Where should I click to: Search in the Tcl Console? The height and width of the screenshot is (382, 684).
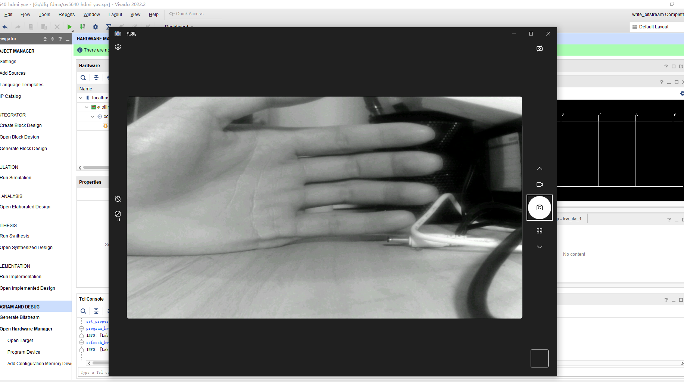[x=83, y=311]
